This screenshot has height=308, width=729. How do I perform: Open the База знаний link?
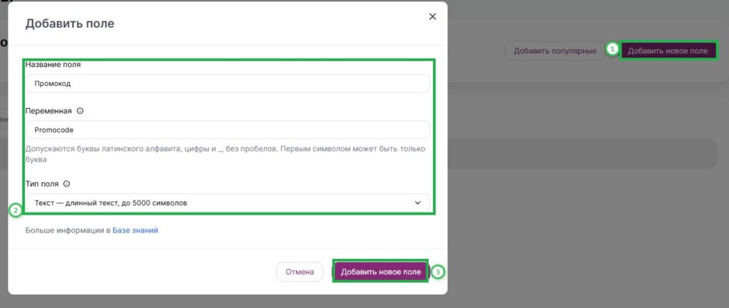[135, 230]
